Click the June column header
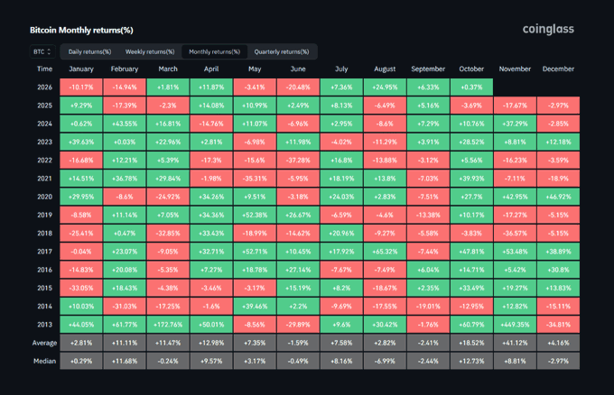This screenshot has width=614, height=395. [x=298, y=69]
